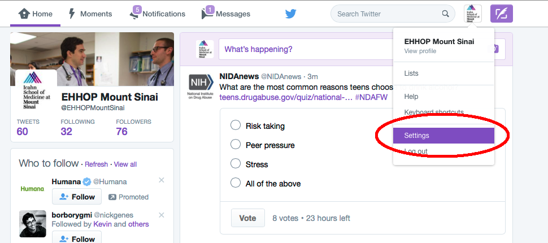The image size is (548, 243).
Task: Open Lists from the profile menu
Action: (411, 73)
